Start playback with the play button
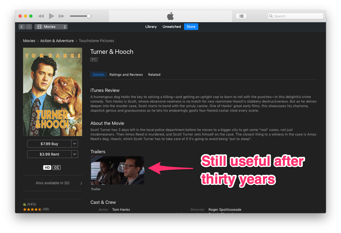The width and height of the screenshot is (341, 233). [52, 16]
